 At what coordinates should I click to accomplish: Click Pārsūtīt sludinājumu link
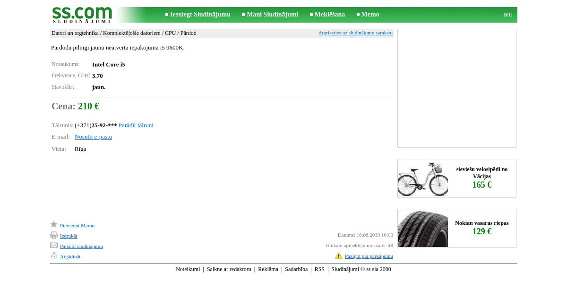pyautogui.click(x=81, y=247)
